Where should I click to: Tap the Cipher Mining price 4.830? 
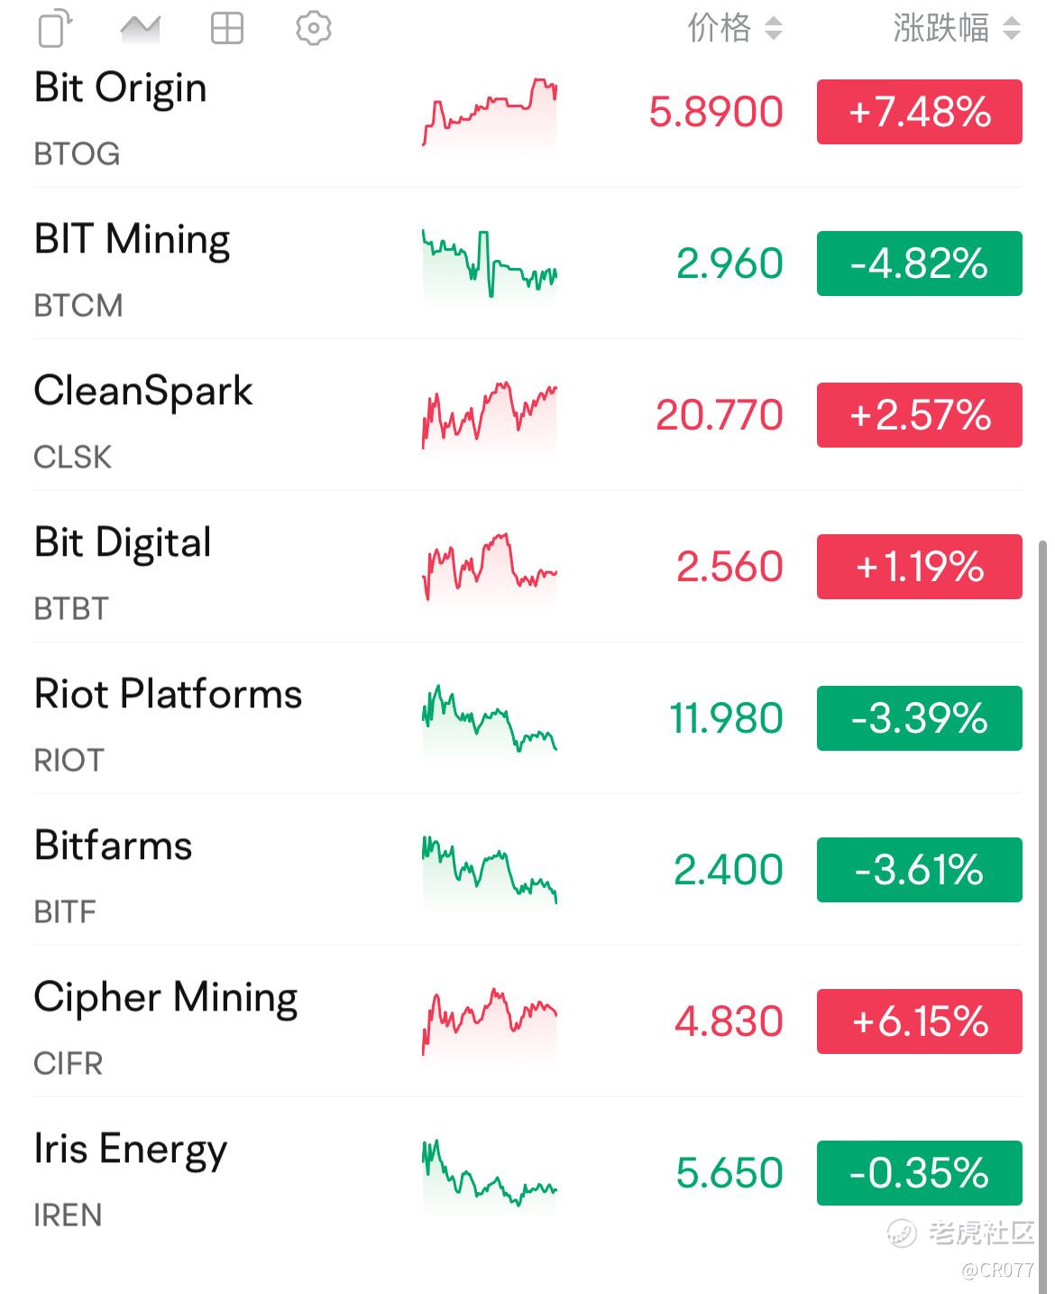pyautogui.click(x=729, y=1021)
